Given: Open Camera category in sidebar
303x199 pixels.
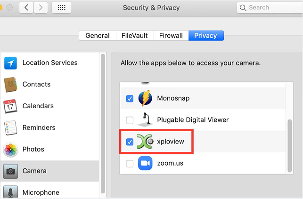Looking at the screenshot, I should coord(50,171).
